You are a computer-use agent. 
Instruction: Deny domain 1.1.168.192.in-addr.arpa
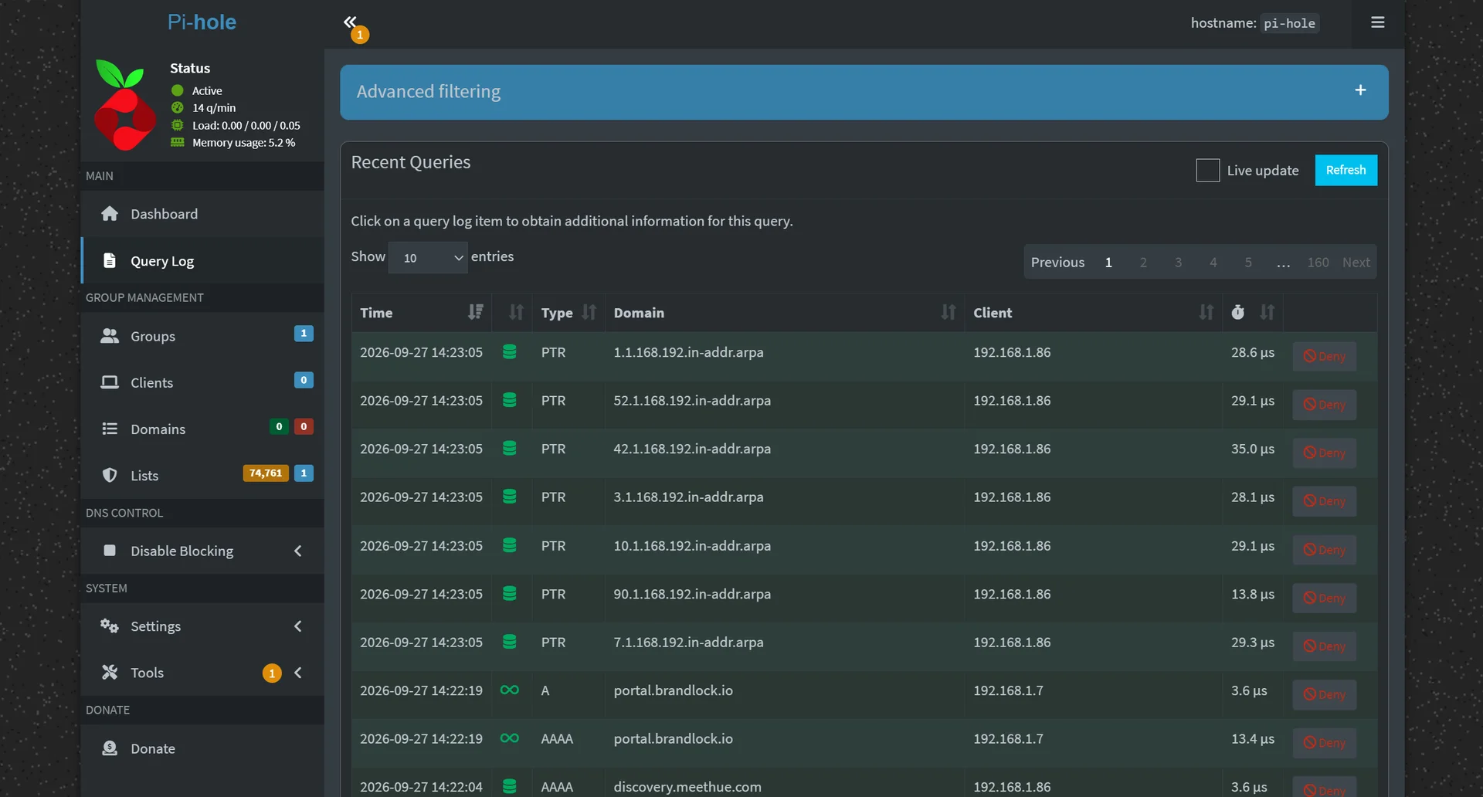1324,356
